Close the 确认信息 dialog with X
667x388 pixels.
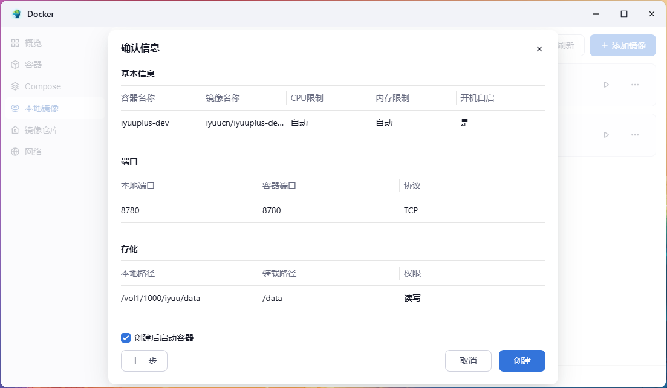(x=539, y=49)
